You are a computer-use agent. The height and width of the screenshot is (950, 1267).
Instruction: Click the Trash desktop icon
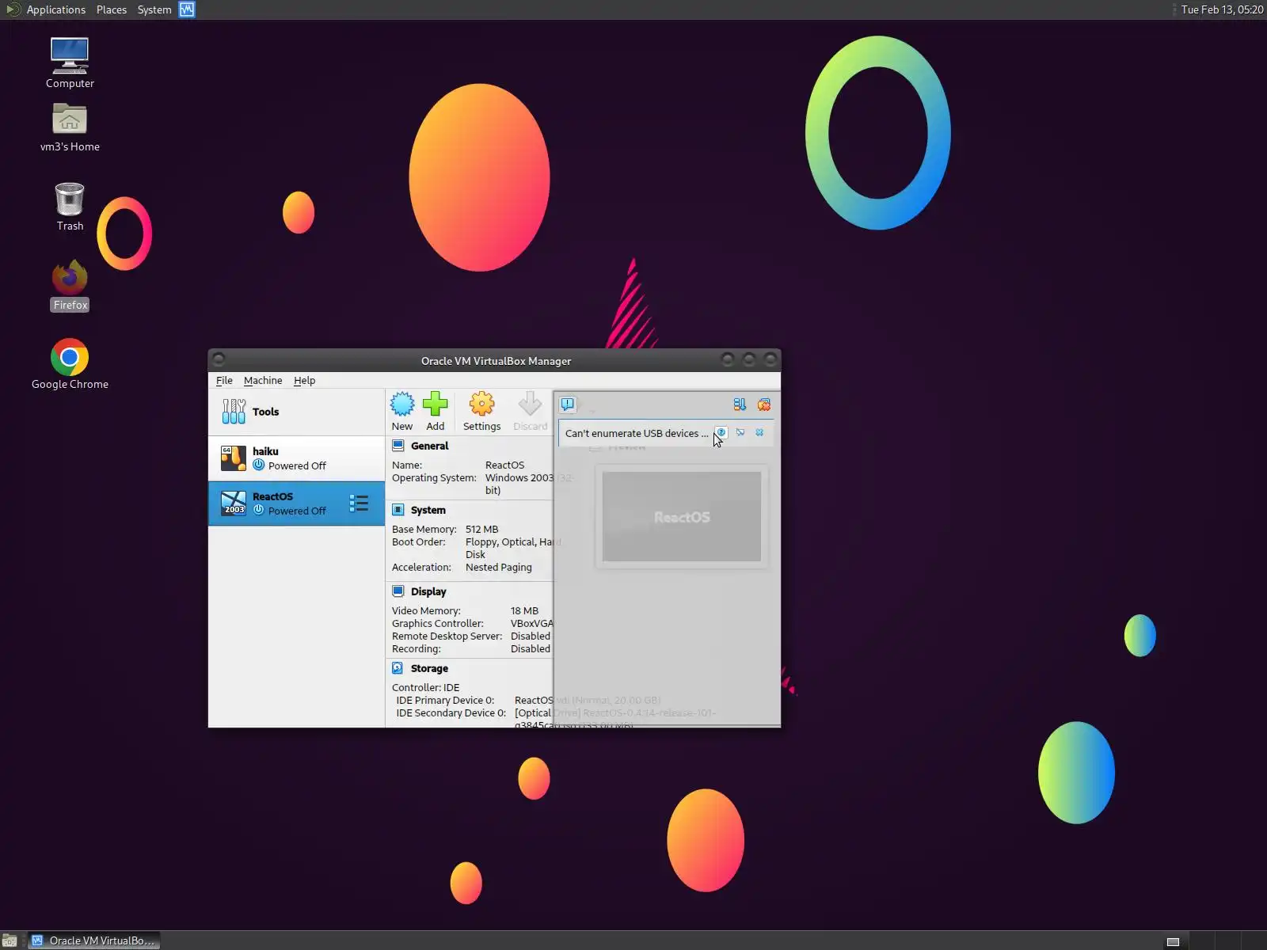click(x=70, y=199)
